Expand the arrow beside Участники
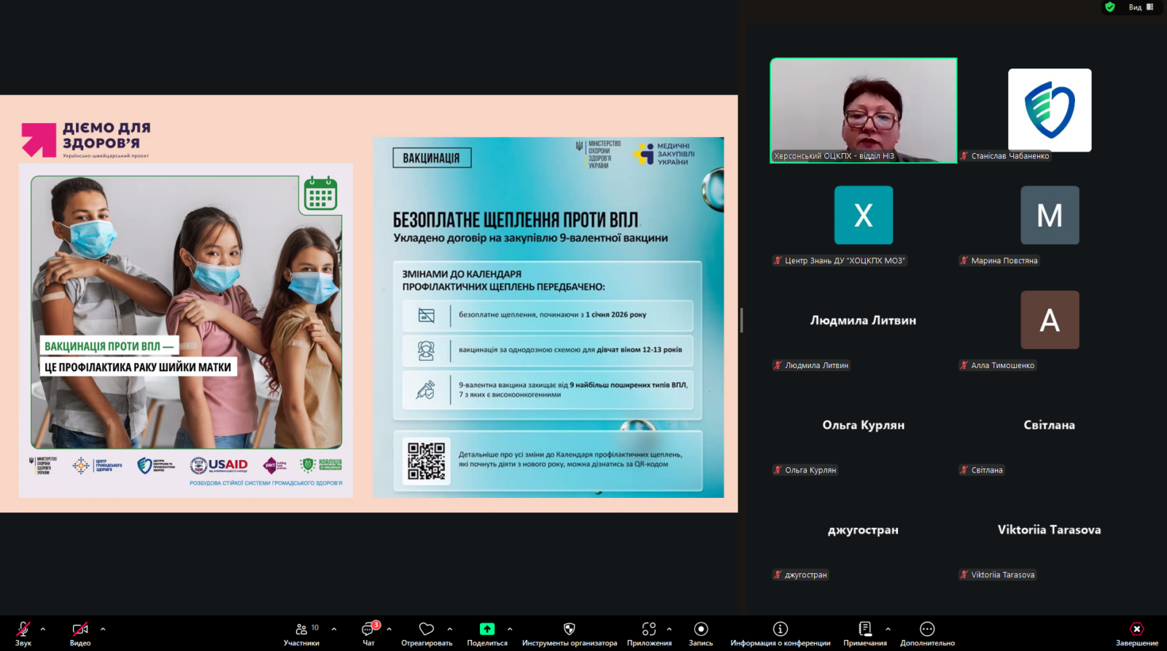 tap(334, 628)
